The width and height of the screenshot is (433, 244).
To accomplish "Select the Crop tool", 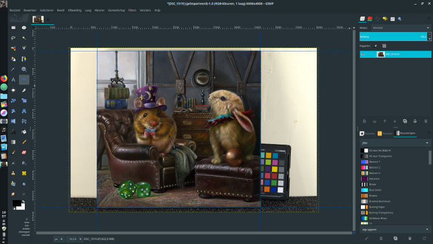I will 24,90.
